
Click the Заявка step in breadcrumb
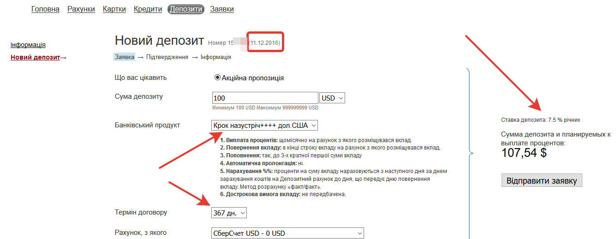pos(125,57)
